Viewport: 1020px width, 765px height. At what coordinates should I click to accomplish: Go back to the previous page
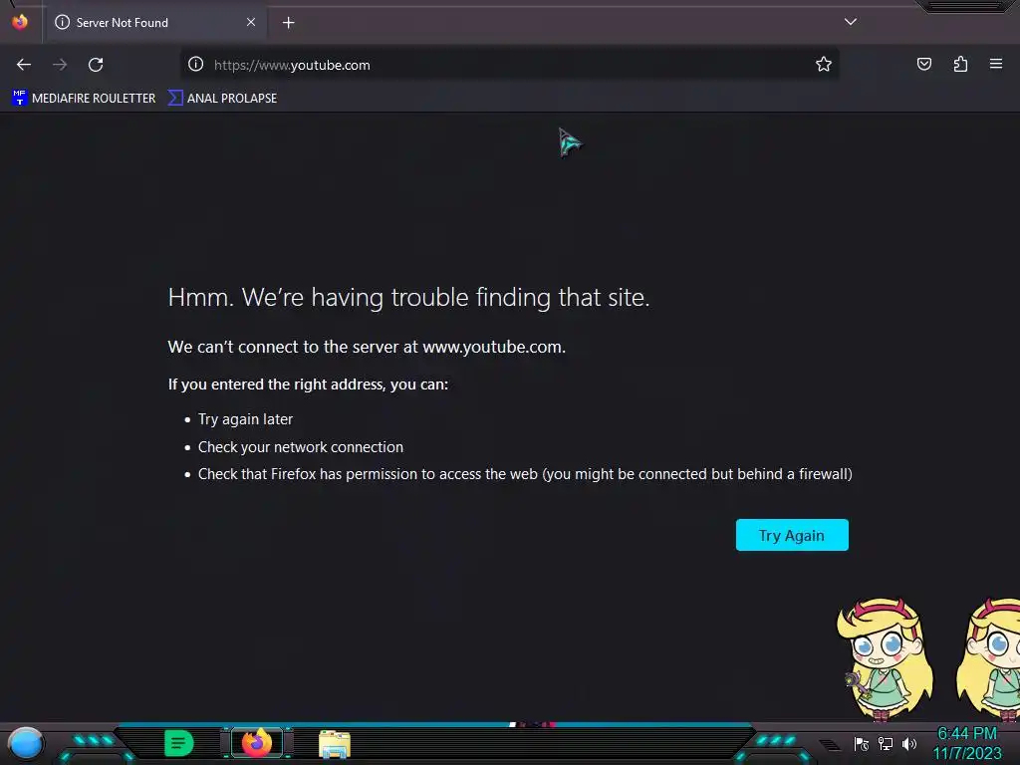pyautogui.click(x=24, y=65)
